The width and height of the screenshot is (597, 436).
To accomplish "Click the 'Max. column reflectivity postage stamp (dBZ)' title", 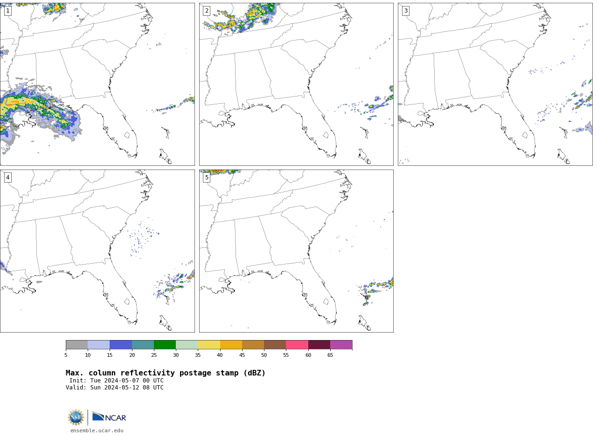I will click(166, 373).
